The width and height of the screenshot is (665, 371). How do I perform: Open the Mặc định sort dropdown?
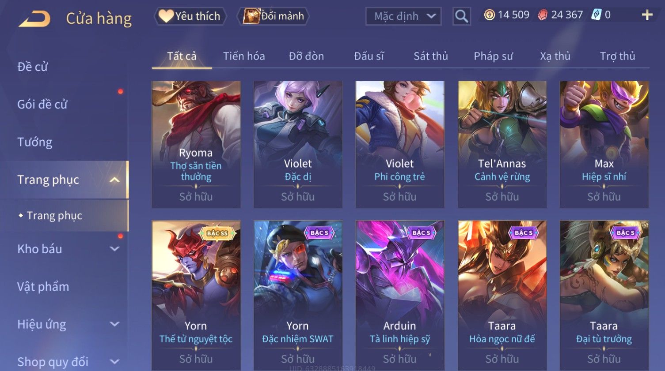(x=403, y=16)
